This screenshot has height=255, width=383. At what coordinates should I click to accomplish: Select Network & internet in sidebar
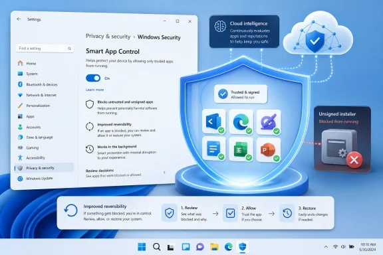pyautogui.click(x=44, y=95)
